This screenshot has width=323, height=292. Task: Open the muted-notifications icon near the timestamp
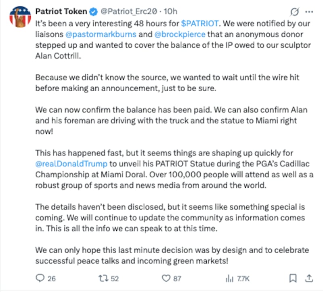294,11
